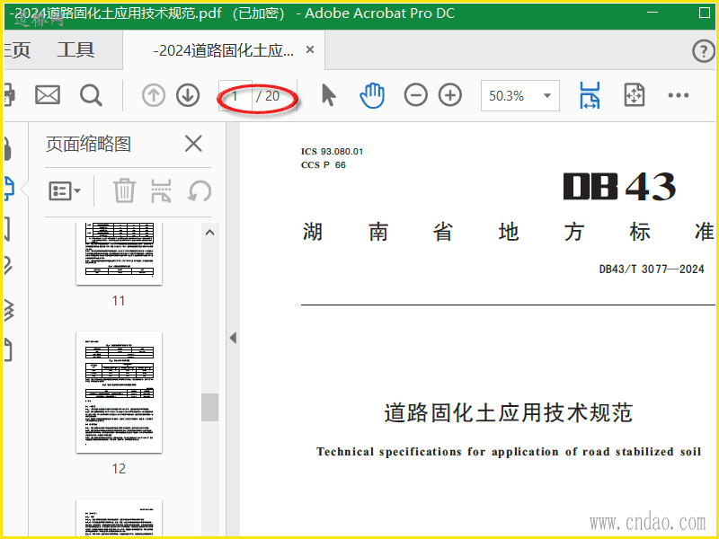Go to previous page arrow
The image size is (719, 539).
(154, 95)
